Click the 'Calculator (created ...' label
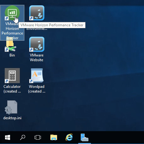The image size is (144, 144). [x=12, y=89]
